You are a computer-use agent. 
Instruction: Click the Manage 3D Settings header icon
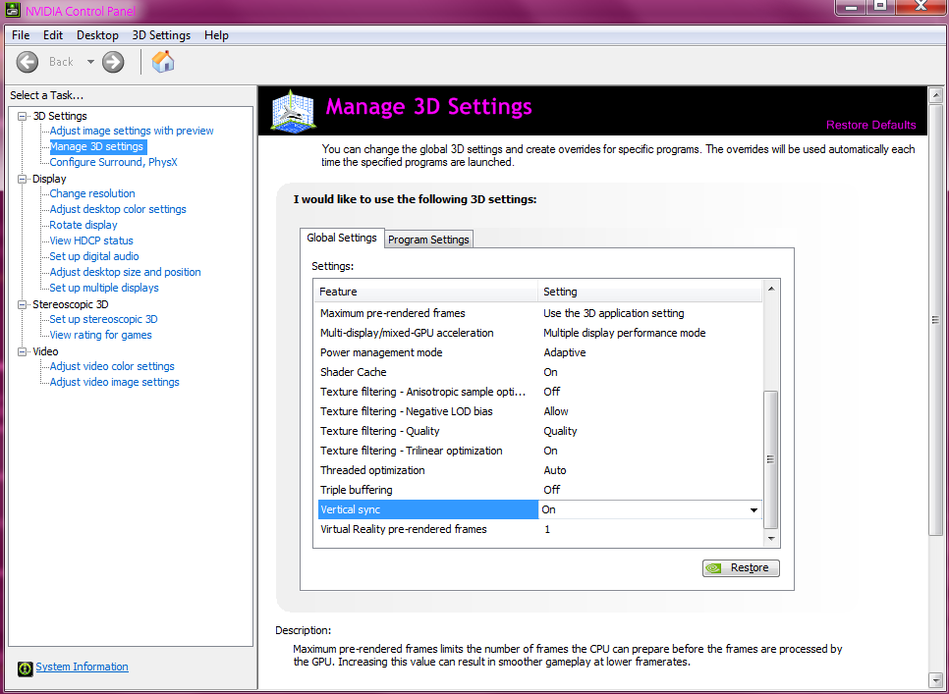293,110
